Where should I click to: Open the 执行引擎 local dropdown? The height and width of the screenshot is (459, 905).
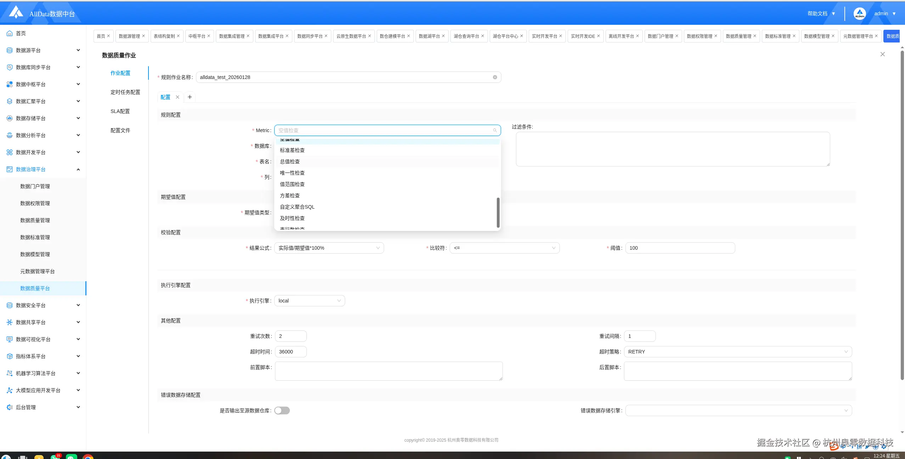(x=309, y=301)
